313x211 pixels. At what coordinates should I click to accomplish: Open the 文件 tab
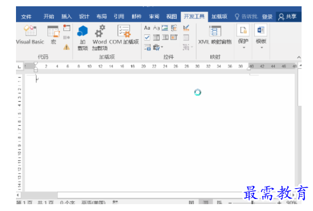coord(26,17)
